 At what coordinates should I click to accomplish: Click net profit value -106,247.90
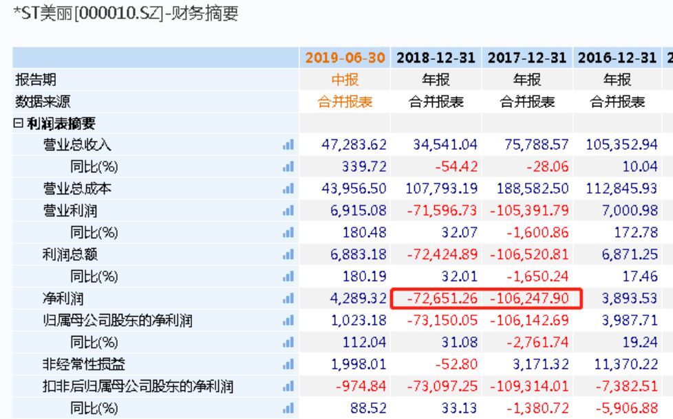click(529, 299)
